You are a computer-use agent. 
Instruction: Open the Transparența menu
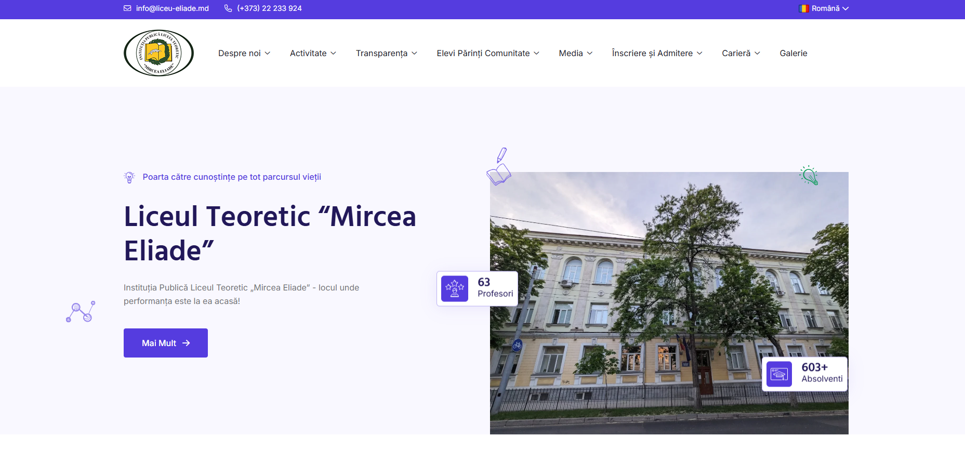click(386, 53)
